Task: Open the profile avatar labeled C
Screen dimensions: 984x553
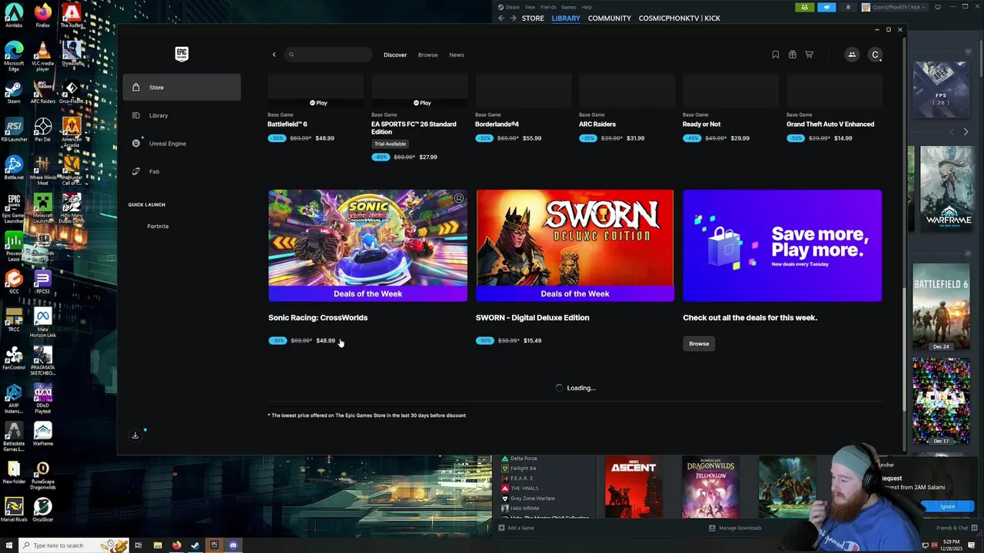Action: coord(875,55)
